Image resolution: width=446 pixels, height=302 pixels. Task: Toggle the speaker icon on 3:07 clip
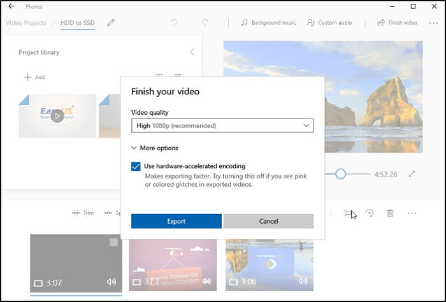point(111,282)
